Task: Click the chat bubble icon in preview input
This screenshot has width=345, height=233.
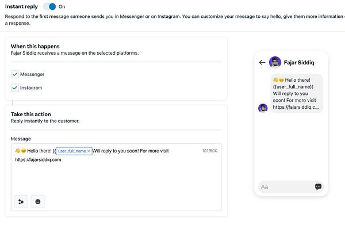Action: (x=318, y=187)
